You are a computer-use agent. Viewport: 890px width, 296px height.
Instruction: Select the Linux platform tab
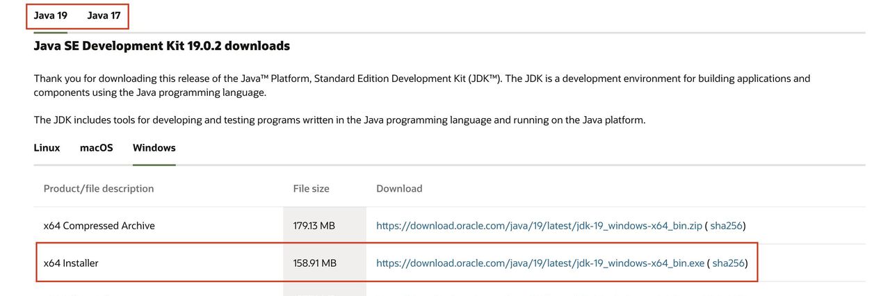tap(47, 148)
